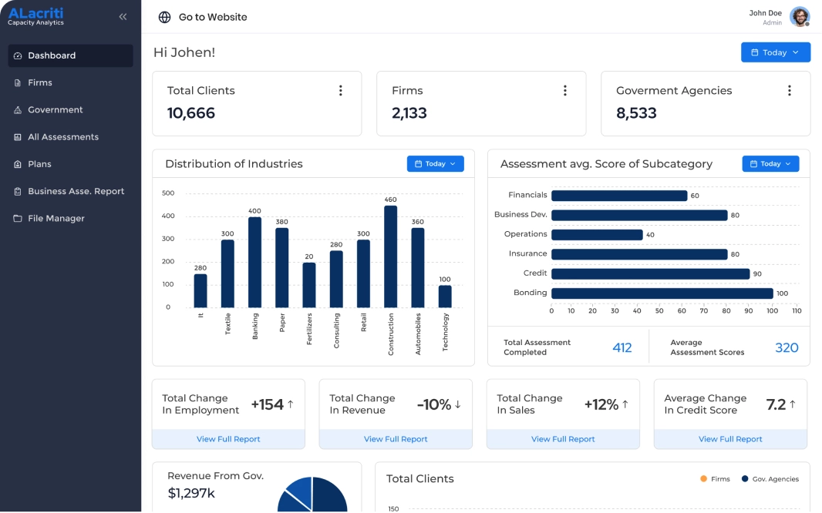Toggle Firms legend in Total Clients chart
The height and width of the screenshot is (513, 822).
coord(715,479)
